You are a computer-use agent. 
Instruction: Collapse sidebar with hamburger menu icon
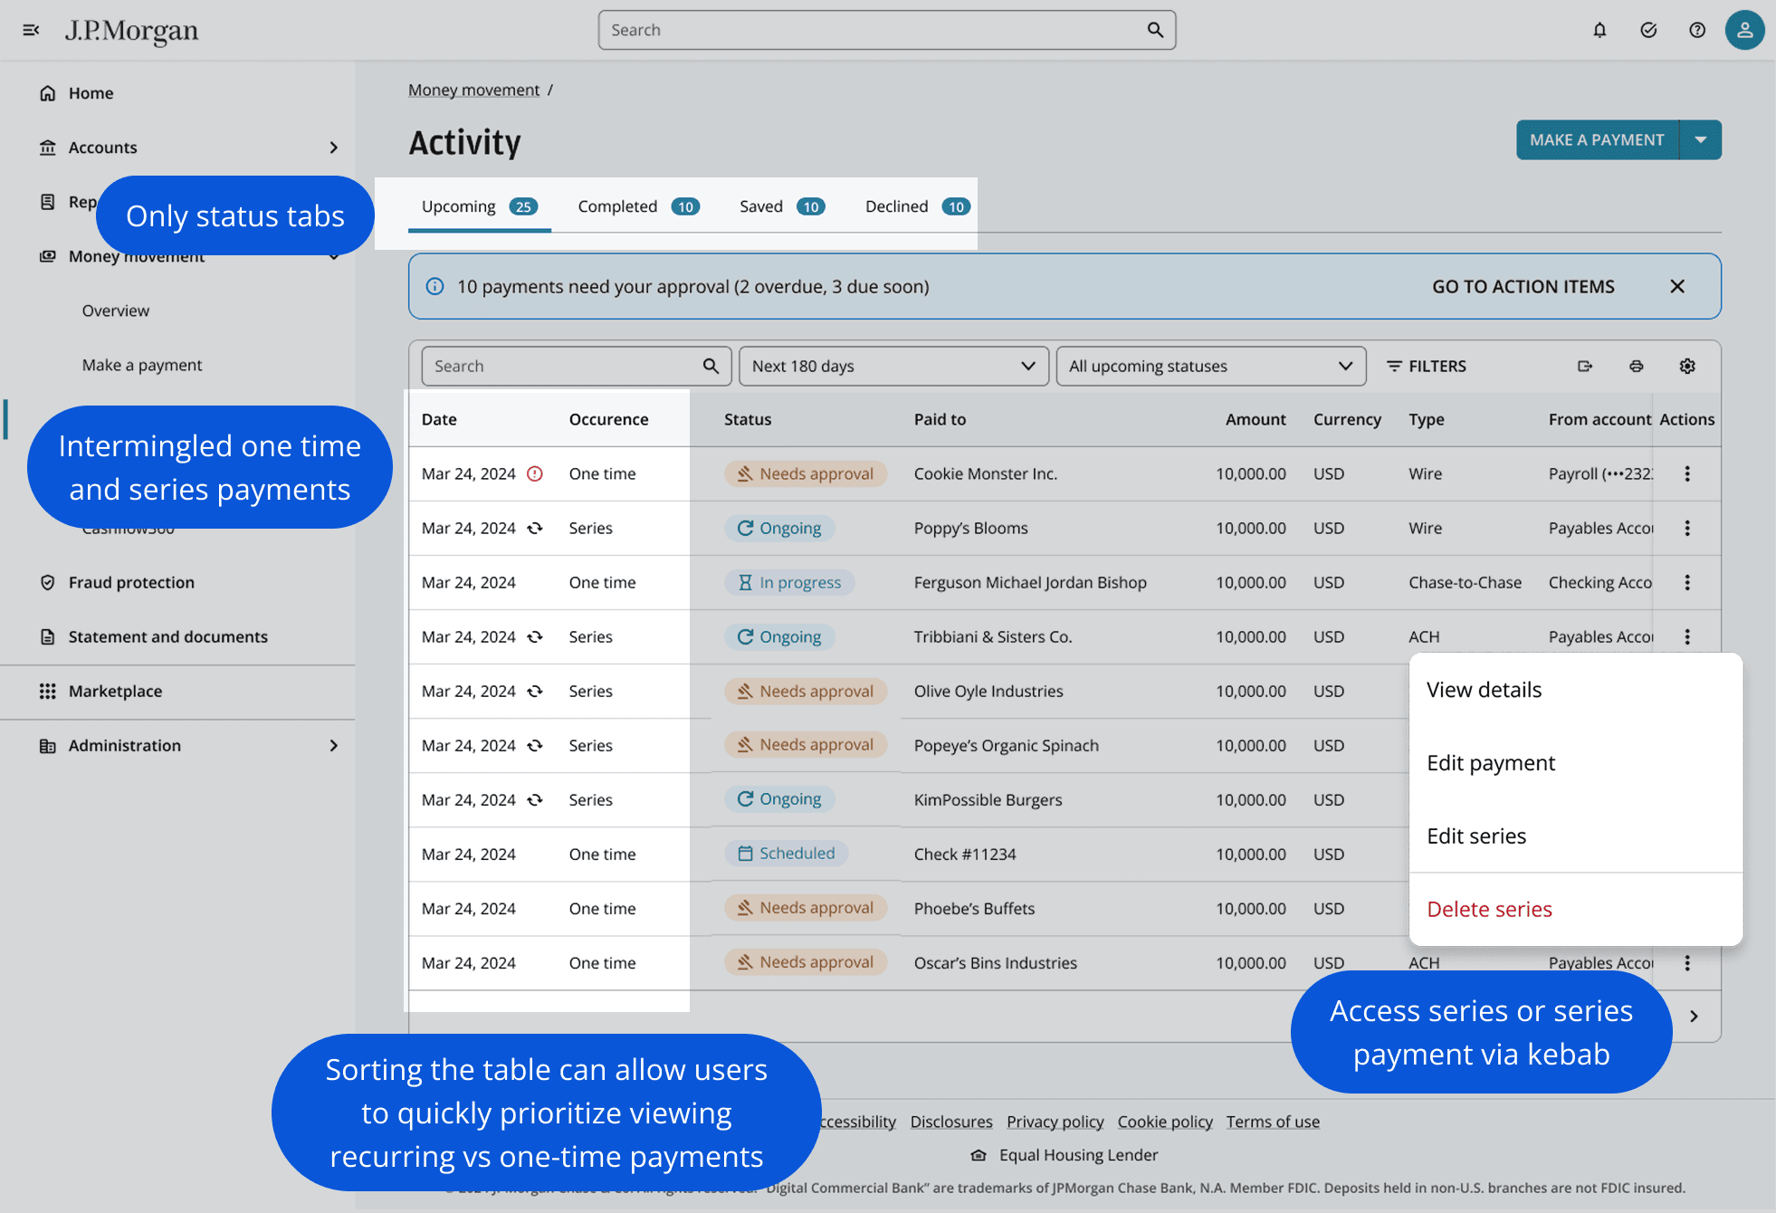31,30
